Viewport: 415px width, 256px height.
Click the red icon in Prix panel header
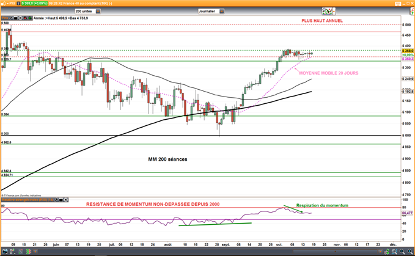pyautogui.click(x=26, y=18)
